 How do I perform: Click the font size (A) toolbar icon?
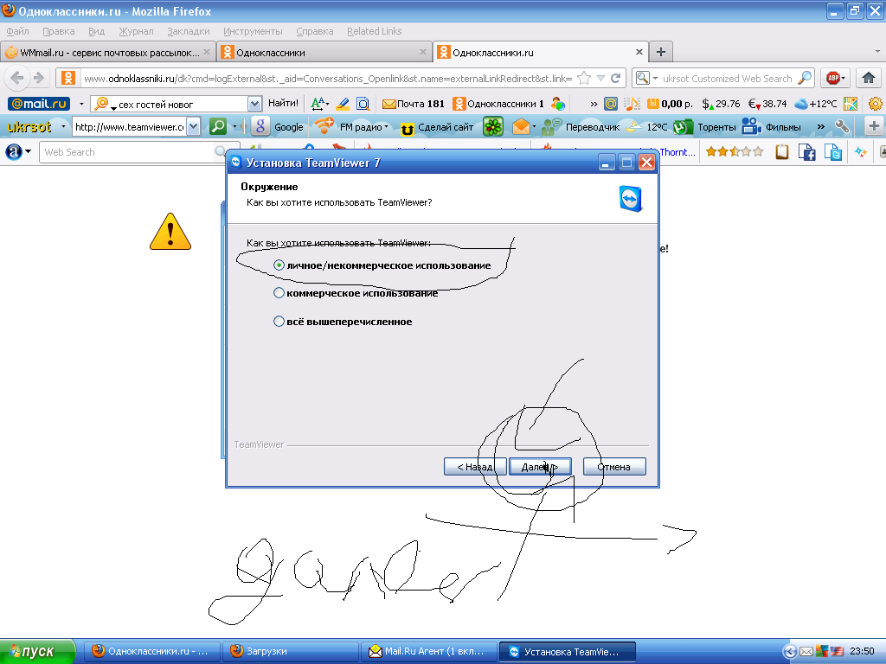click(319, 104)
